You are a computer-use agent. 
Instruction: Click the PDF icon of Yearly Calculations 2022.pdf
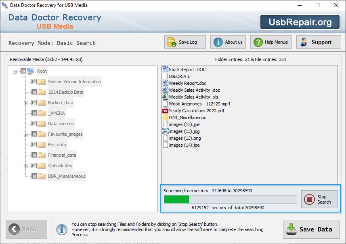coord(165,111)
